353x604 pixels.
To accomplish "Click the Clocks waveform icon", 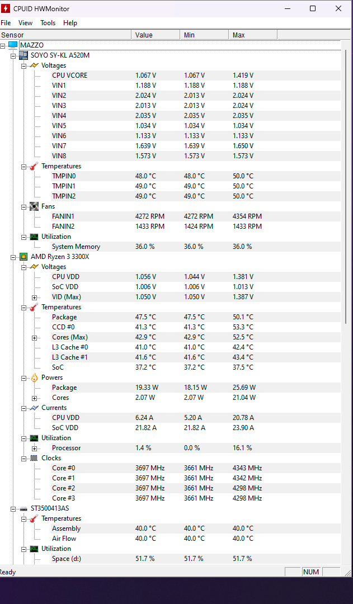I will 34,458.
